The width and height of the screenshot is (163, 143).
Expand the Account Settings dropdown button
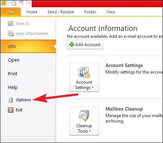[x=84, y=77]
